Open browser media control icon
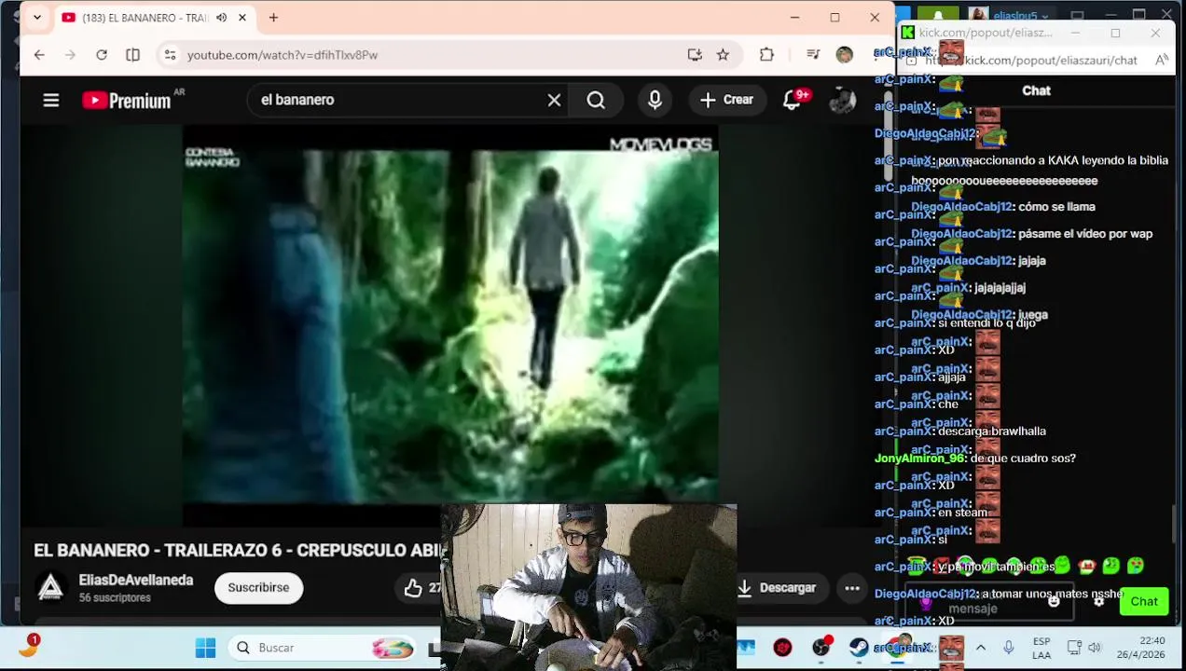Viewport: 1186px width, 671px height. pos(813,55)
